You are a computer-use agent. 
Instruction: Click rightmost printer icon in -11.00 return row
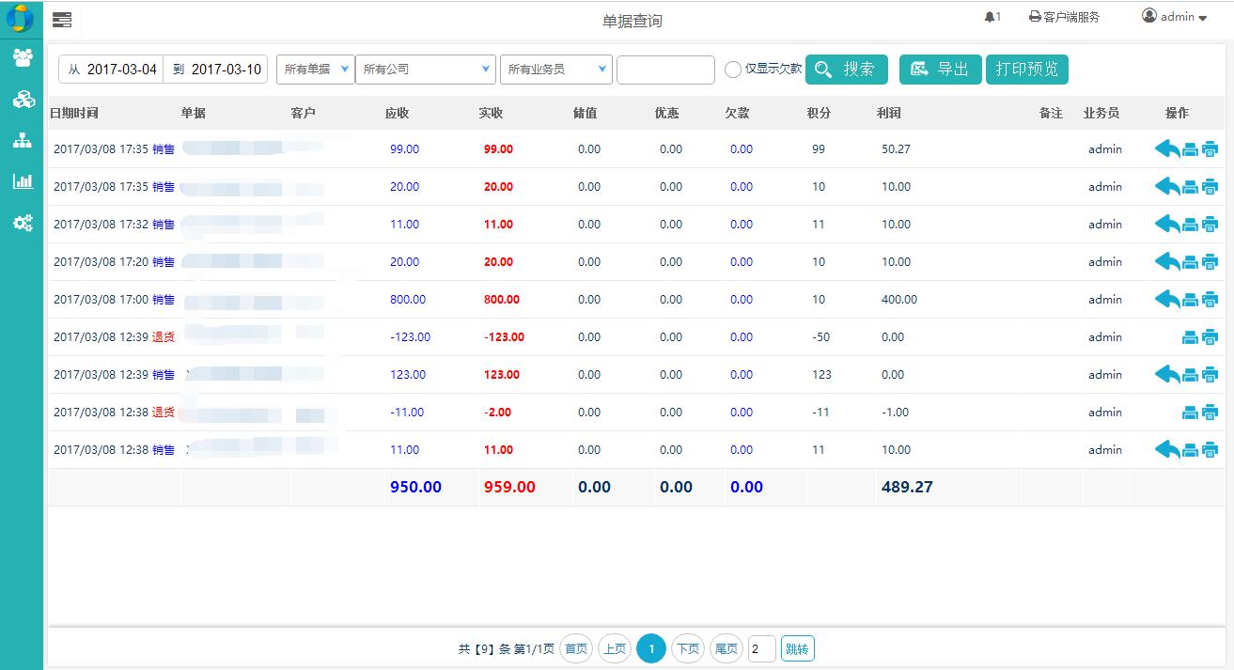click(x=1210, y=413)
